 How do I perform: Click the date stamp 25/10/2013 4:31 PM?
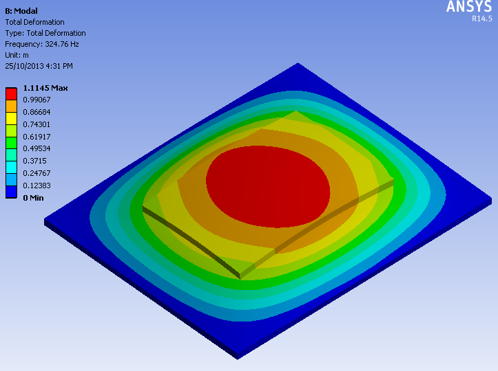[x=39, y=66]
